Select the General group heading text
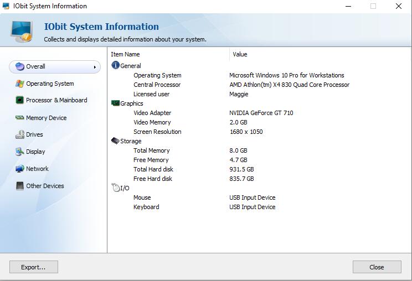 [131, 66]
